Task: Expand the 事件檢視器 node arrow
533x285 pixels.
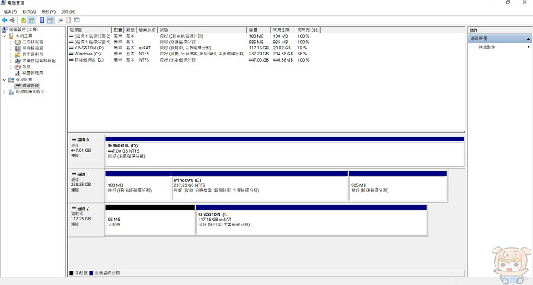Action: click(x=11, y=49)
